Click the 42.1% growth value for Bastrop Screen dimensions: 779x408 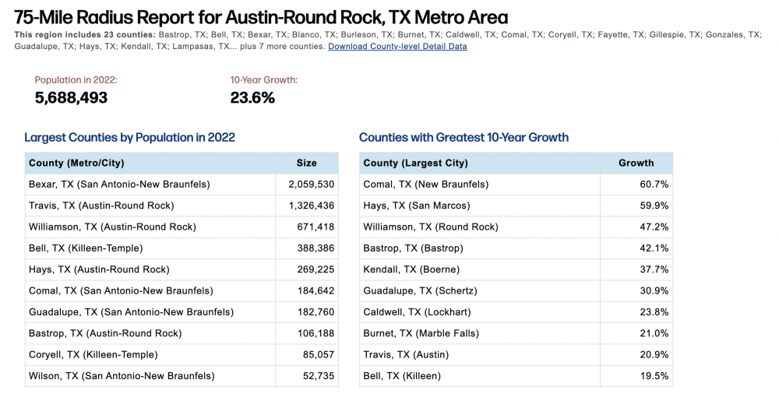pyautogui.click(x=654, y=248)
